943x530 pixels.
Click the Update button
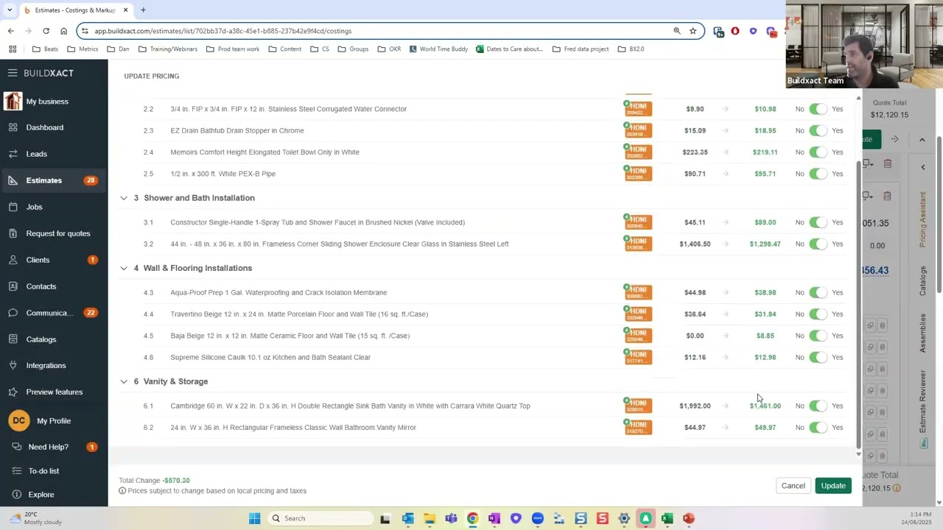[833, 486]
